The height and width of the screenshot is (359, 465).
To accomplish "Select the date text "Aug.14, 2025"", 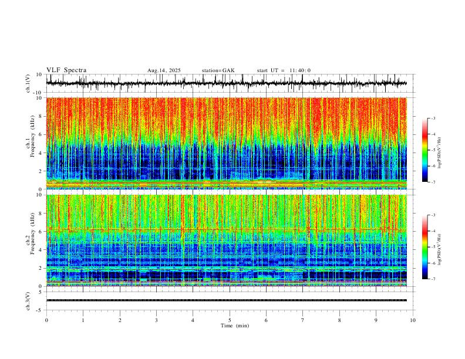I will pos(164,70).
